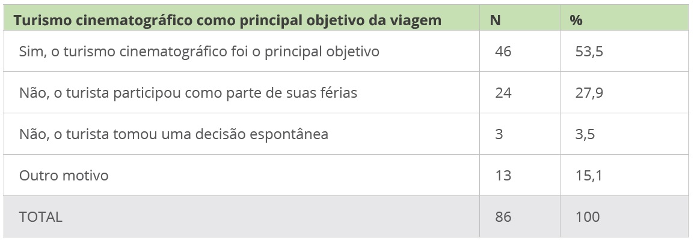Viewport: 694px width, 244px height.
Task: Click the percentage value 53,5
Action: click(589, 52)
